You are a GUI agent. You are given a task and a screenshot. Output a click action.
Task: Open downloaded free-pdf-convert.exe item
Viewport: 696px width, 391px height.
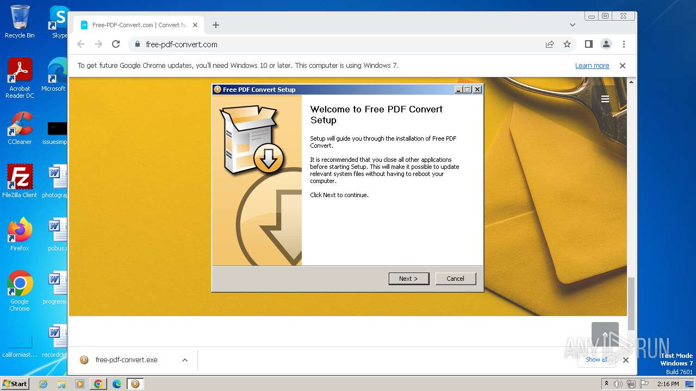pyautogui.click(x=126, y=360)
